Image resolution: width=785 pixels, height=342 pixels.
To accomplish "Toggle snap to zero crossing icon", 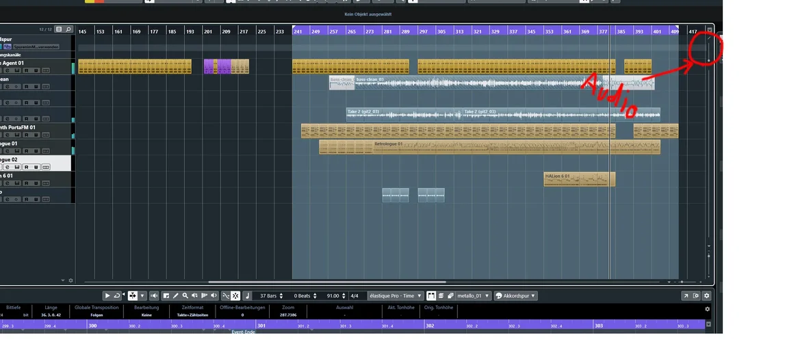I will tap(226, 295).
